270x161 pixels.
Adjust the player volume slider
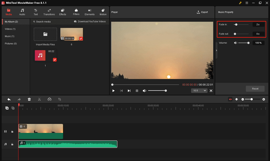click(x=157, y=91)
